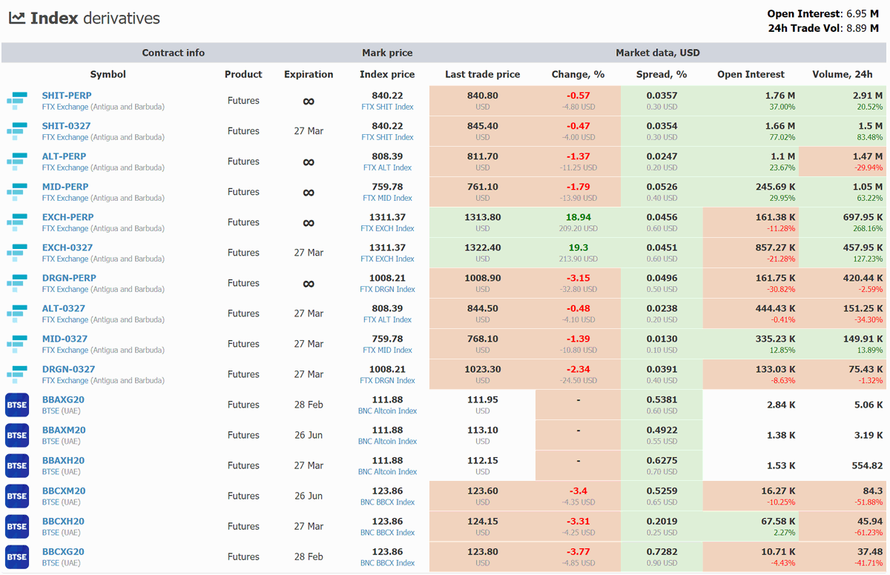
Task: Click the FTX logo beside EXCH-0327
Action: click(16, 253)
